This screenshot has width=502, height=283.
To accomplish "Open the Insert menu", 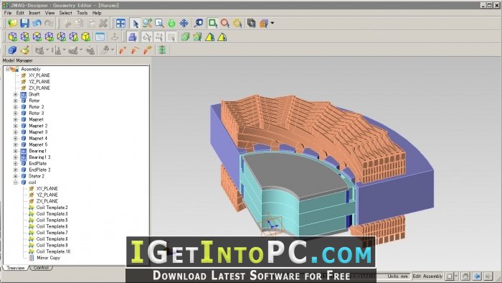I will tap(34, 13).
